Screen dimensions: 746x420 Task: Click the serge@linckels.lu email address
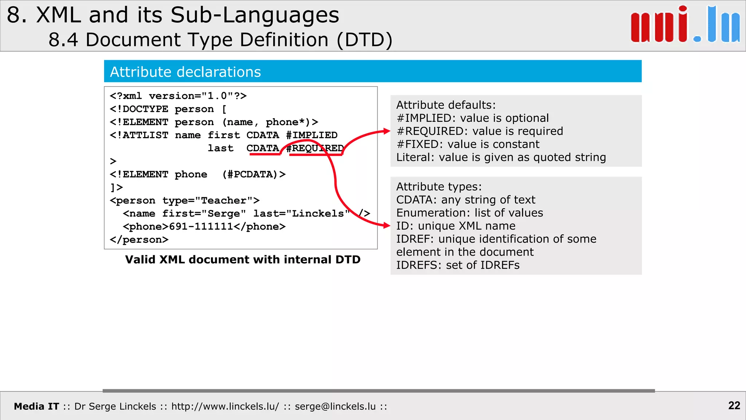click(335, 406)
